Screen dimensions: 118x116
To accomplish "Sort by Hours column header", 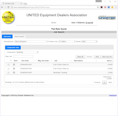I will (x=109, y=61).
